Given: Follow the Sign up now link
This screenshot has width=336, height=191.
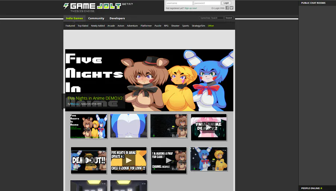Looking at the screenshot, I should point(190,8).
